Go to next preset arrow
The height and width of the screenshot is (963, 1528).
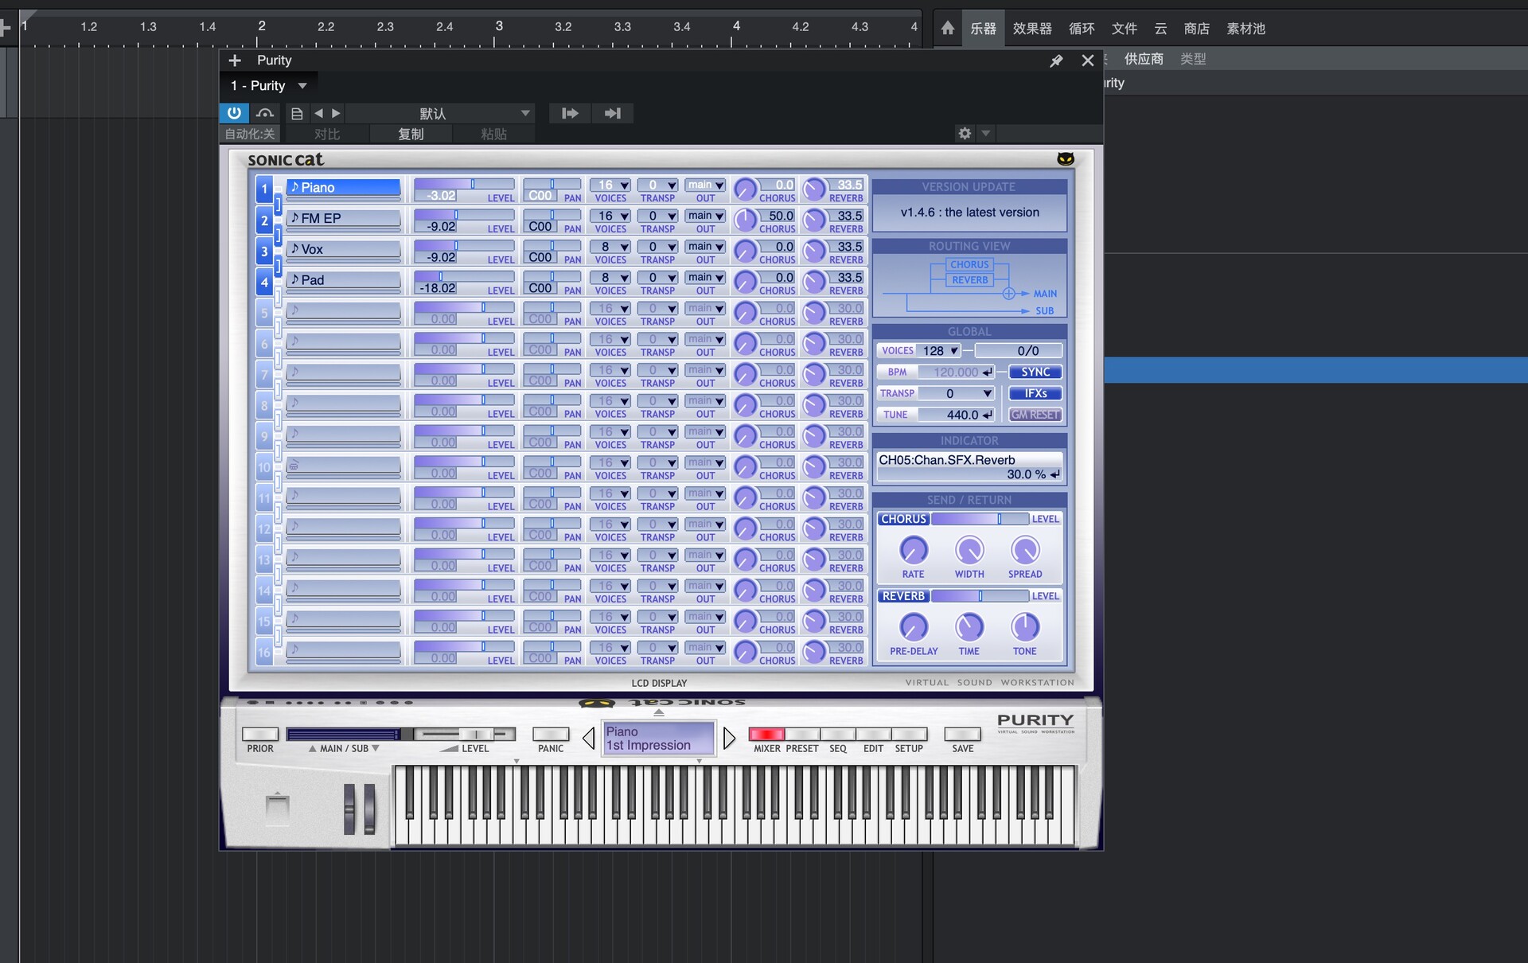336,113
